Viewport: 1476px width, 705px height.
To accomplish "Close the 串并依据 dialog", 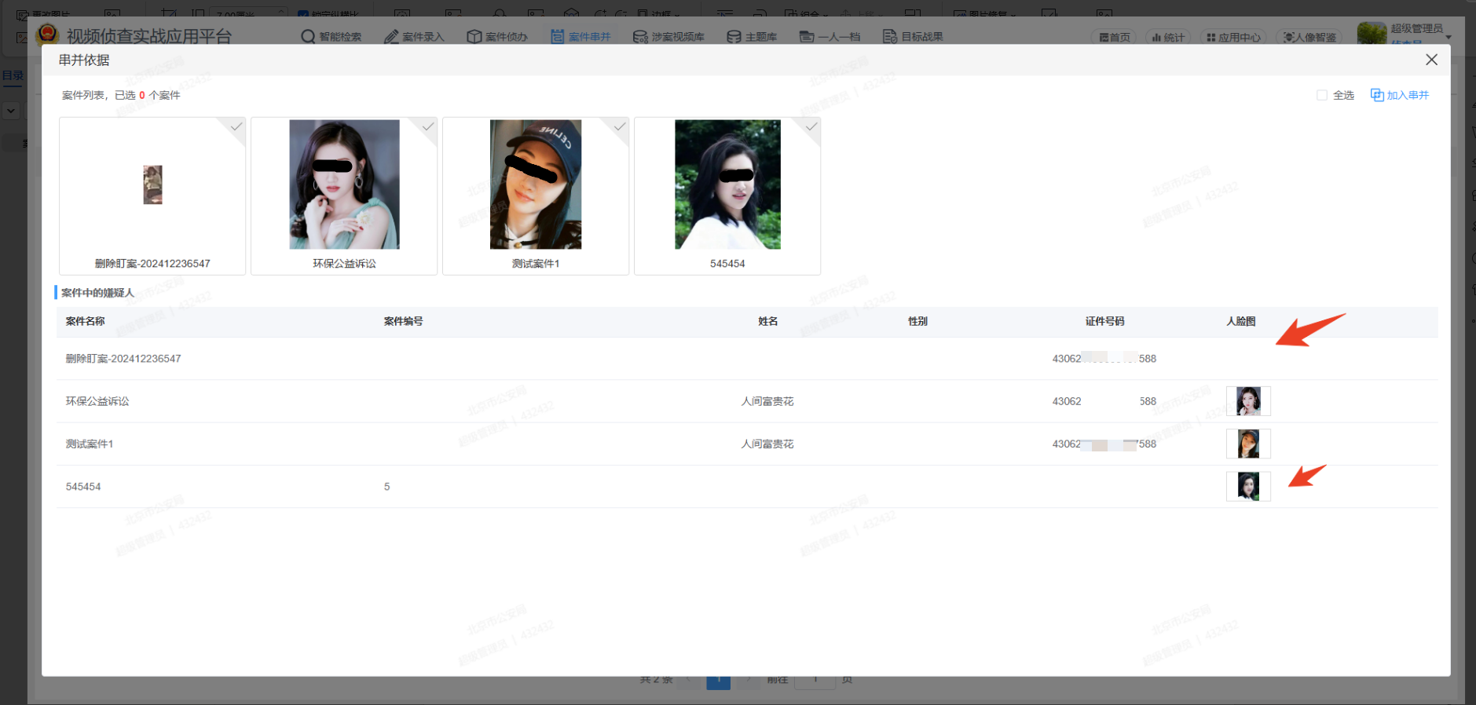I will [1431, 60].
